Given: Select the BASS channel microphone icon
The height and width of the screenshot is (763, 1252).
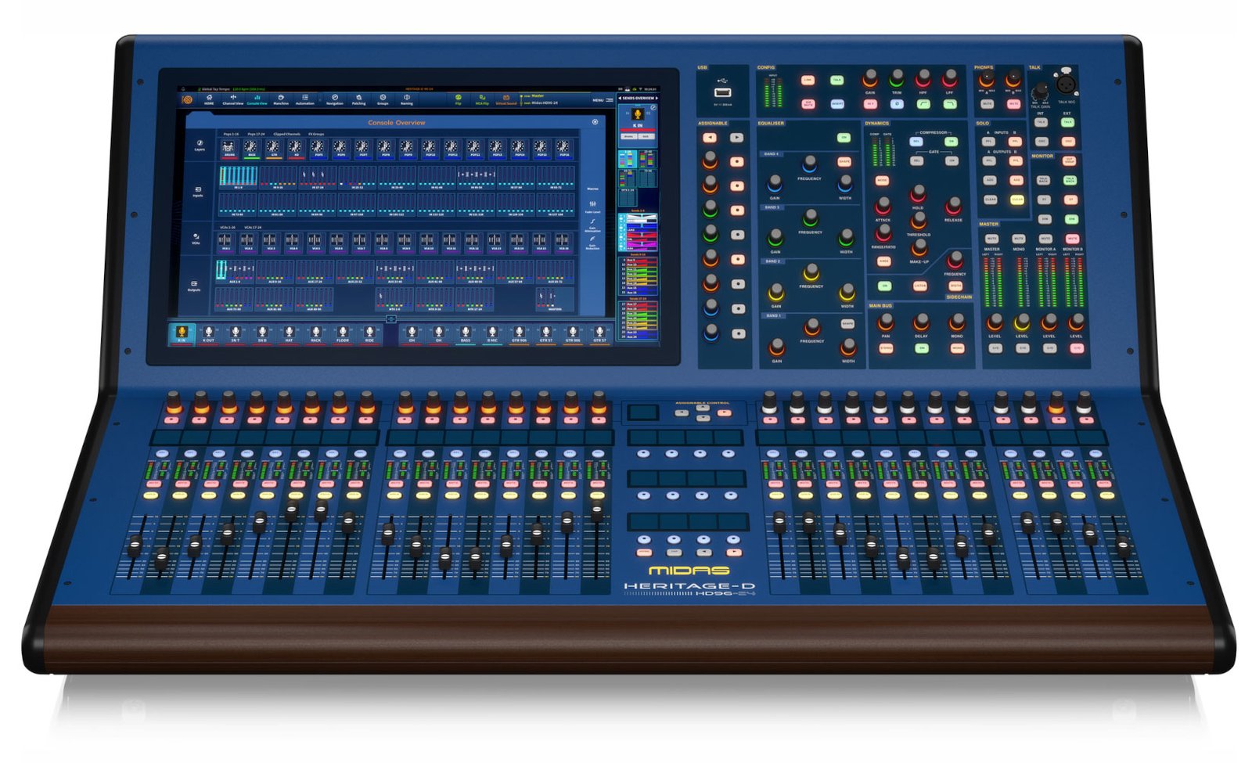Looking at the screenshot, I should click(466, 333).
